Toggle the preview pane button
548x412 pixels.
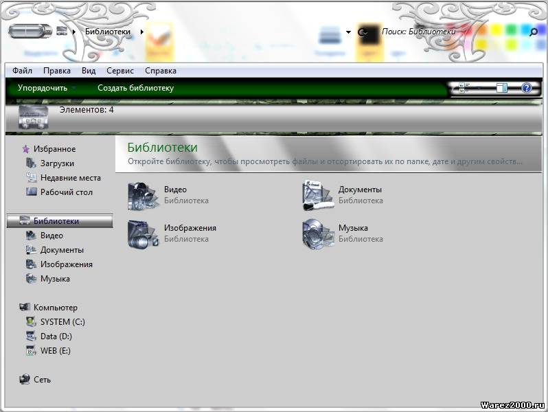(501, 88)
